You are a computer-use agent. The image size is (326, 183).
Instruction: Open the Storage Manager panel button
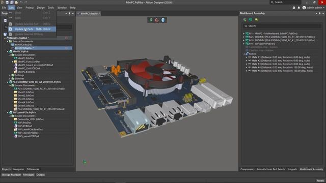click(x=11, y=175)
